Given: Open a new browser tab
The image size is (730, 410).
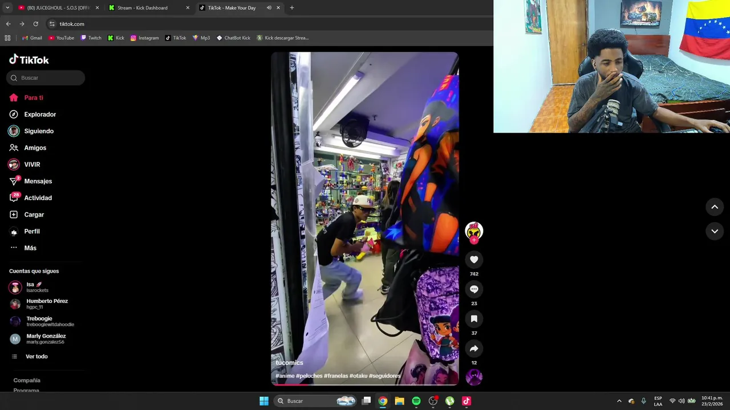Looking at the screenshot, I should point(292,8).
